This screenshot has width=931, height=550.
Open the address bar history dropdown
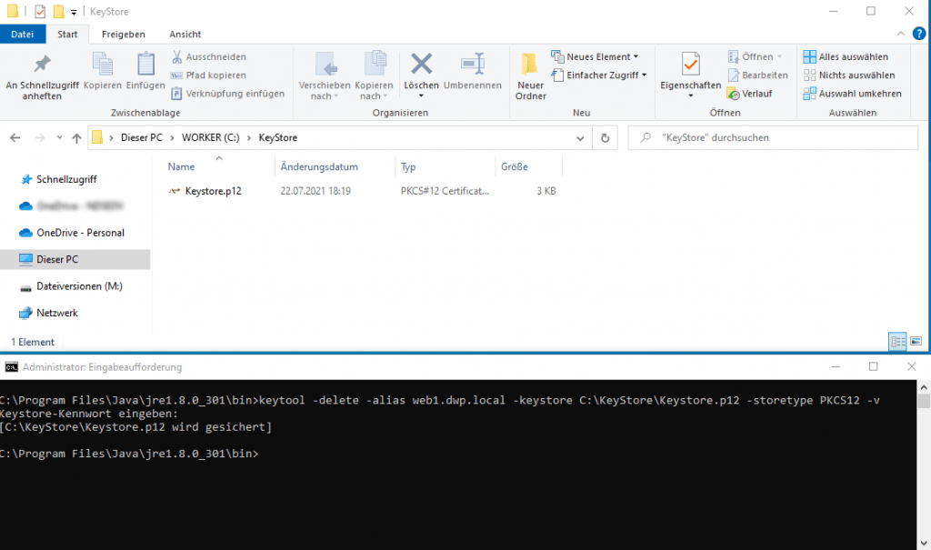(x=580, y=138)
